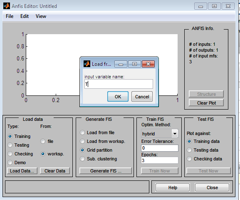Select Load from file under Generate FIS
The width and height of the screenshot is (240, 200).
[x=82, y=132]
